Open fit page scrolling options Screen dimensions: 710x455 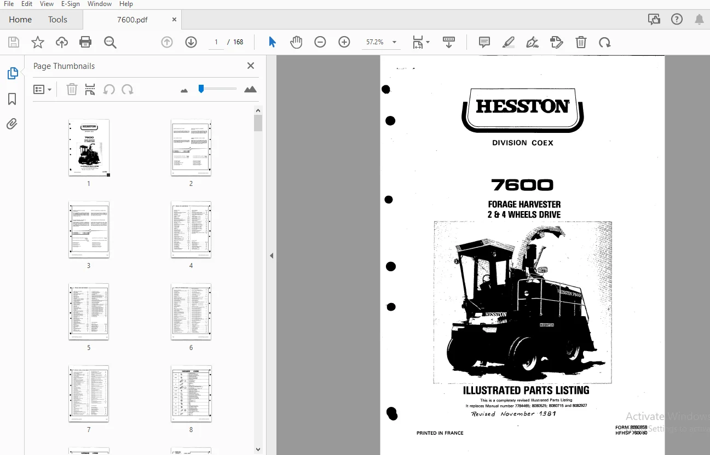tap(420, 42)
